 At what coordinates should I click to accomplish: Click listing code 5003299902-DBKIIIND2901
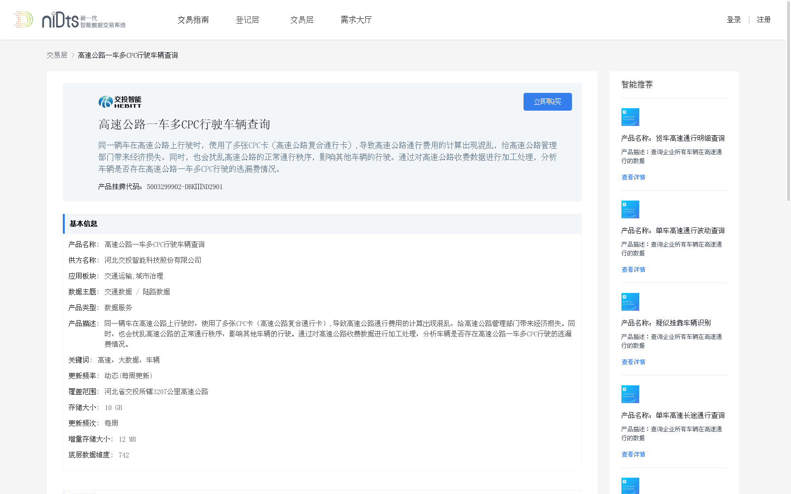click(184, 187)
